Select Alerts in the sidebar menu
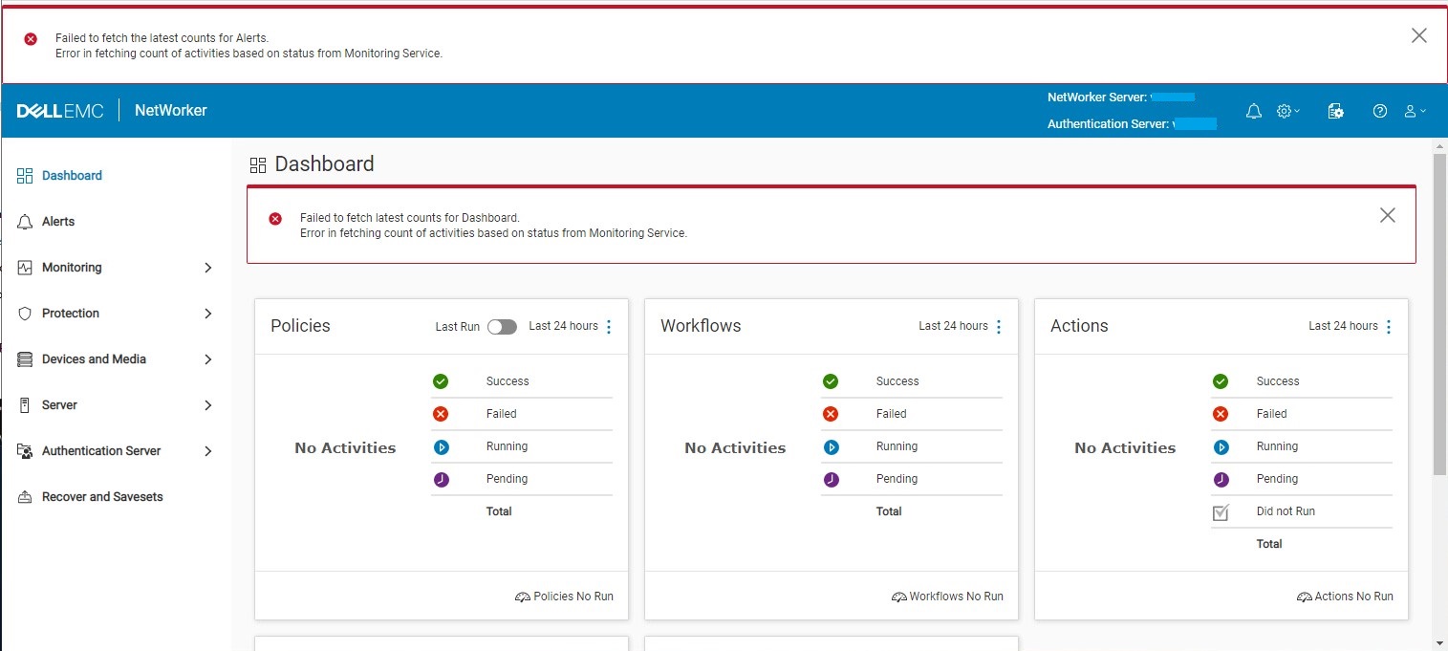1448x651 pixels. [60, 221]
